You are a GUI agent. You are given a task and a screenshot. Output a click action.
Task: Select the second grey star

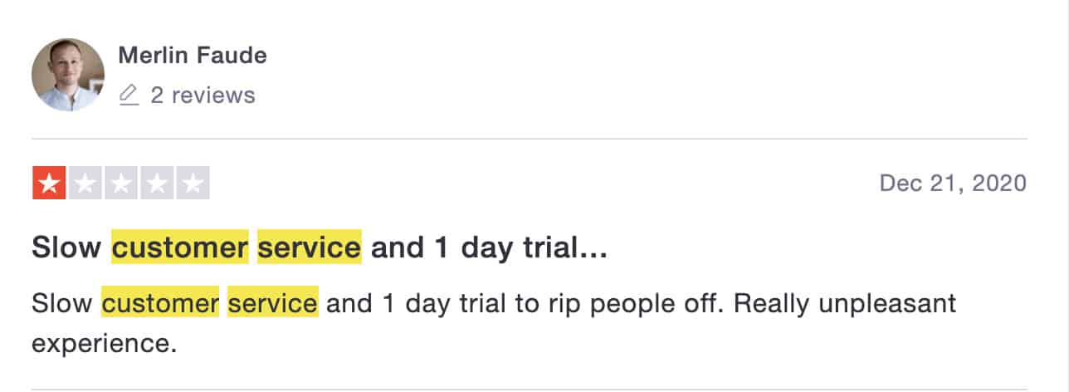coord(85,184)
